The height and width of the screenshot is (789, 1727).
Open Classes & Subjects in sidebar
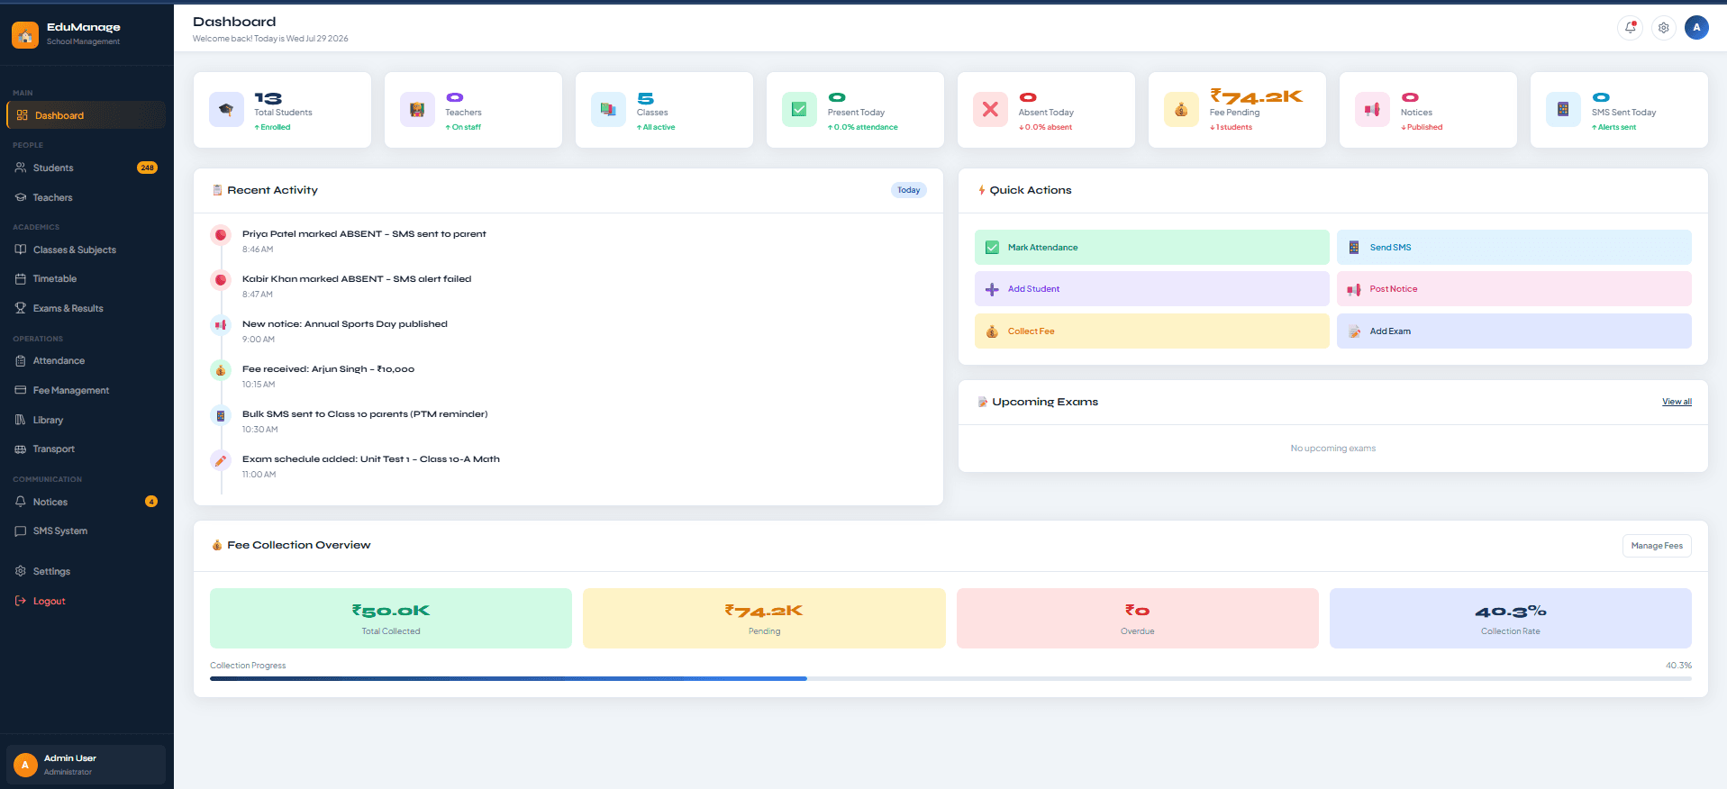coord(86,249)
